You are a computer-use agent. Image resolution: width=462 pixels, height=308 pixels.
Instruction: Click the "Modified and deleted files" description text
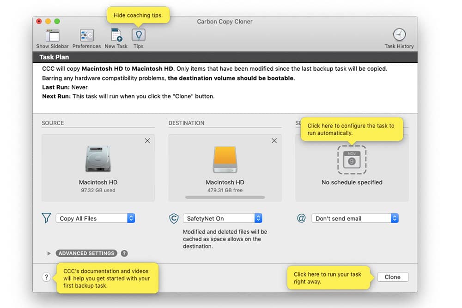coord(225,239)
